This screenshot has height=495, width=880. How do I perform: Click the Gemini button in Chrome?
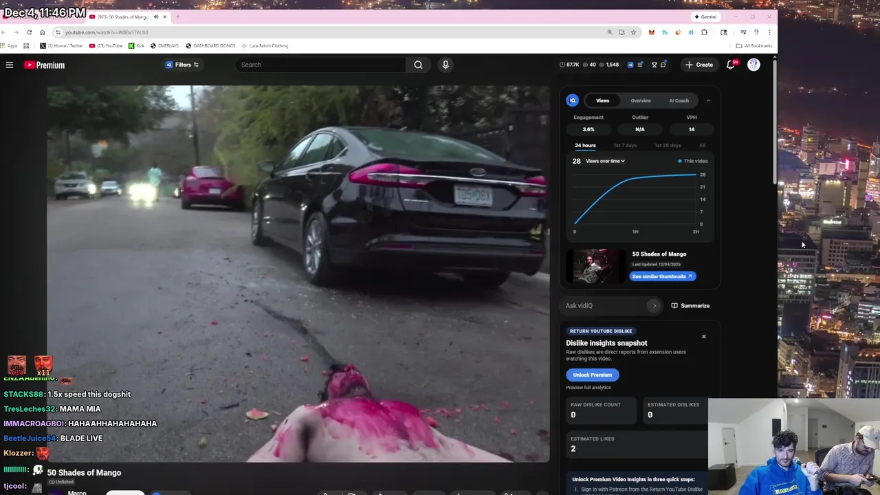(705, 16)
